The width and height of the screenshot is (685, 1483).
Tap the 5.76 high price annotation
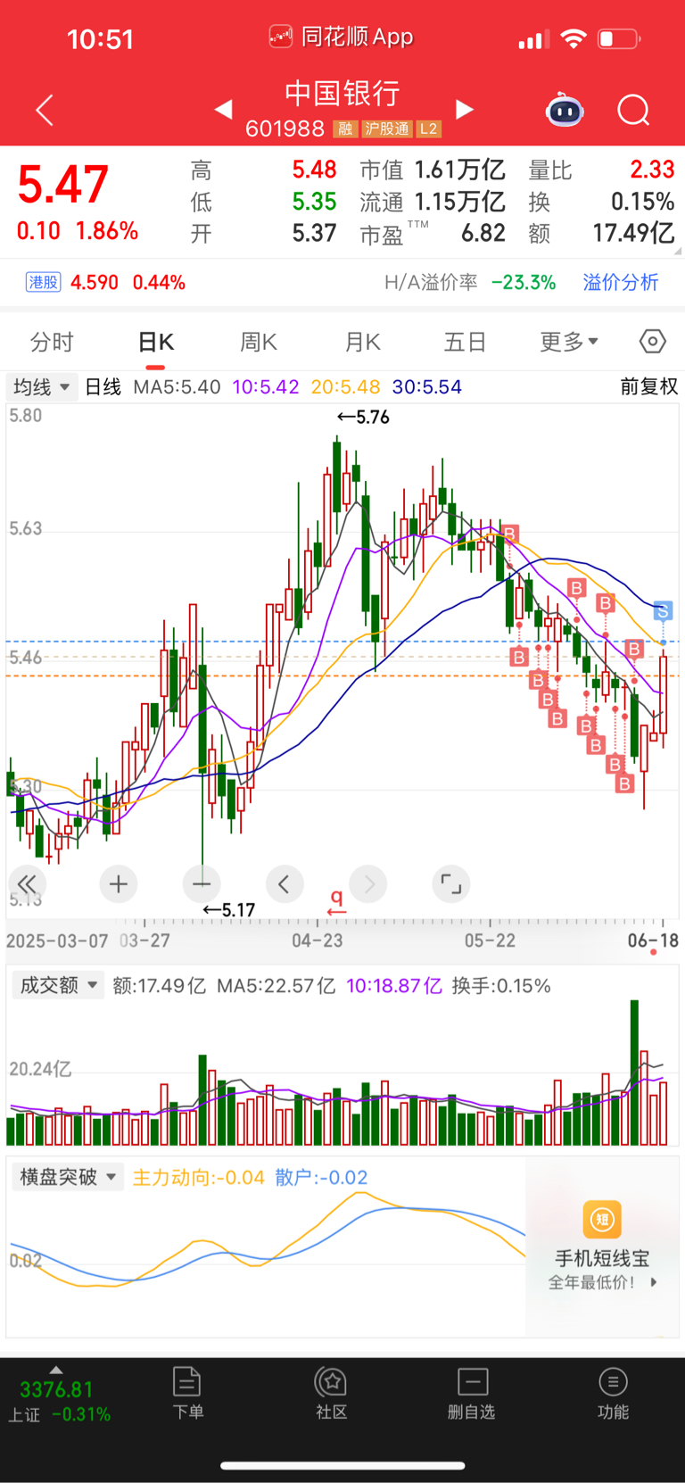tap(363, 417)
